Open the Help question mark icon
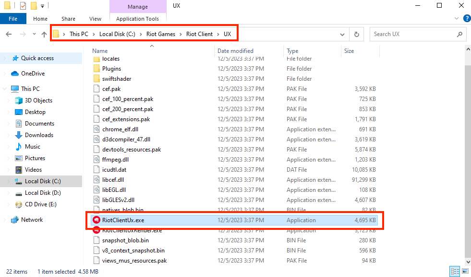Screen dimensions: 471x277 (467, 18)
